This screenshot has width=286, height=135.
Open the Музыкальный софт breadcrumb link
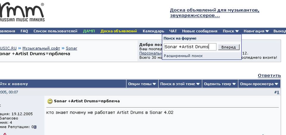coord(41,48)
